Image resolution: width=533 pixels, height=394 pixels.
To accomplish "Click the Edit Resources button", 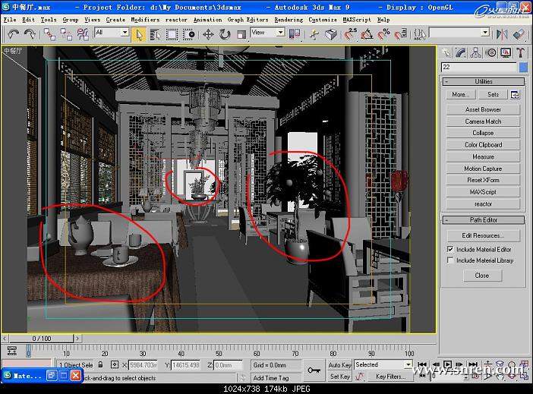I will (x=483, y=235).
